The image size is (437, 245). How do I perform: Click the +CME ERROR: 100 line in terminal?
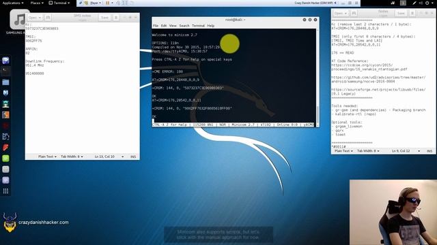(167, 71)
